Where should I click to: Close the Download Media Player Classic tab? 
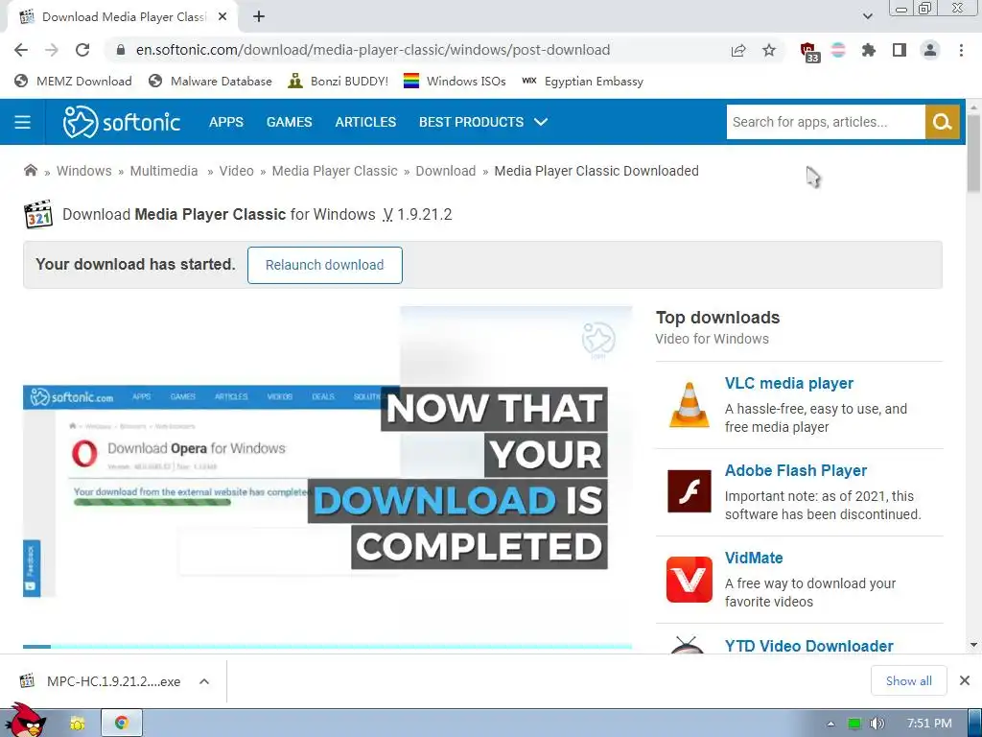(222, 17)
